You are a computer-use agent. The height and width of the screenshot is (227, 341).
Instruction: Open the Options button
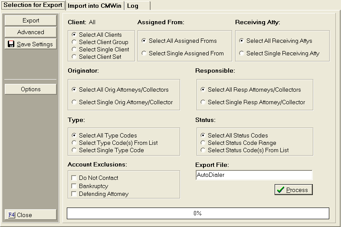pyautogui.click(x=31, y=89)
